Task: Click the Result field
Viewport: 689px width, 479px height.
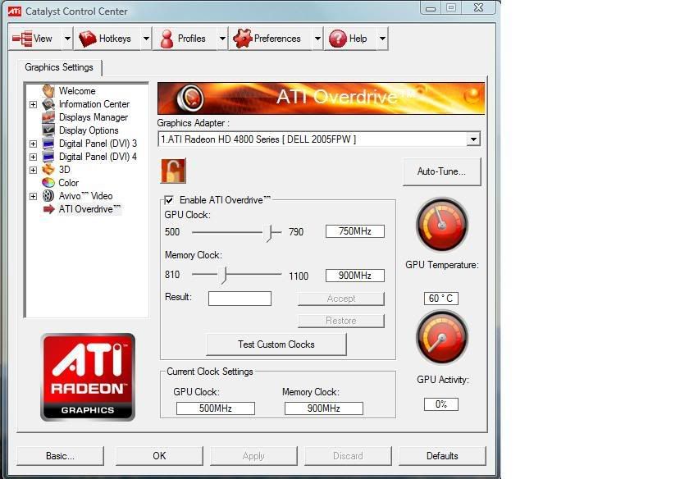Action: pos(240,299)
